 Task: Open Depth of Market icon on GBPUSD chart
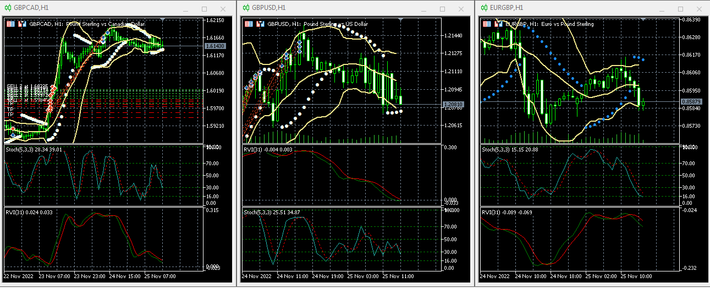[260, 24]
